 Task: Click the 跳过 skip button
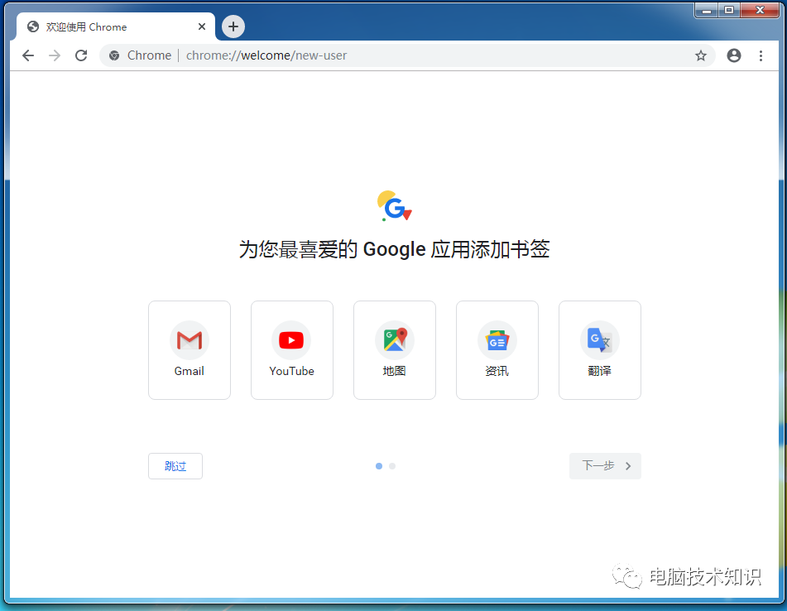pyautogui.click(x=175, y=466)
